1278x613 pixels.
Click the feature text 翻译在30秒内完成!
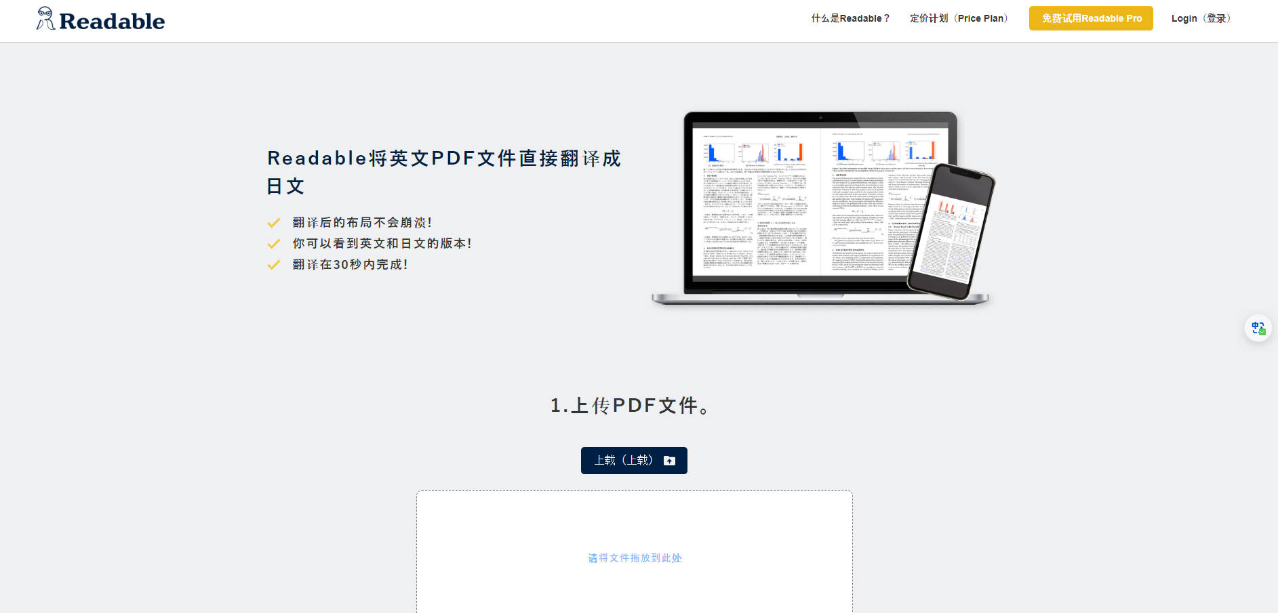pyautogui.click(x=350, y=264)
